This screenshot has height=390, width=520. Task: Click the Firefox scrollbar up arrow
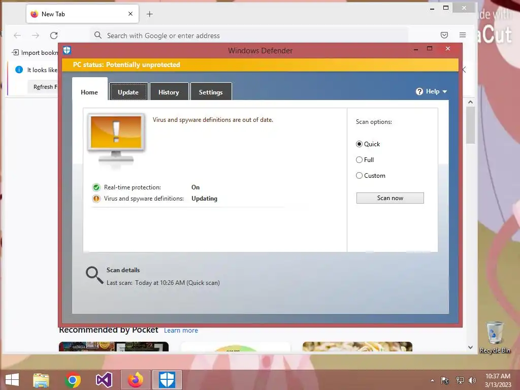tap(470, 102)
